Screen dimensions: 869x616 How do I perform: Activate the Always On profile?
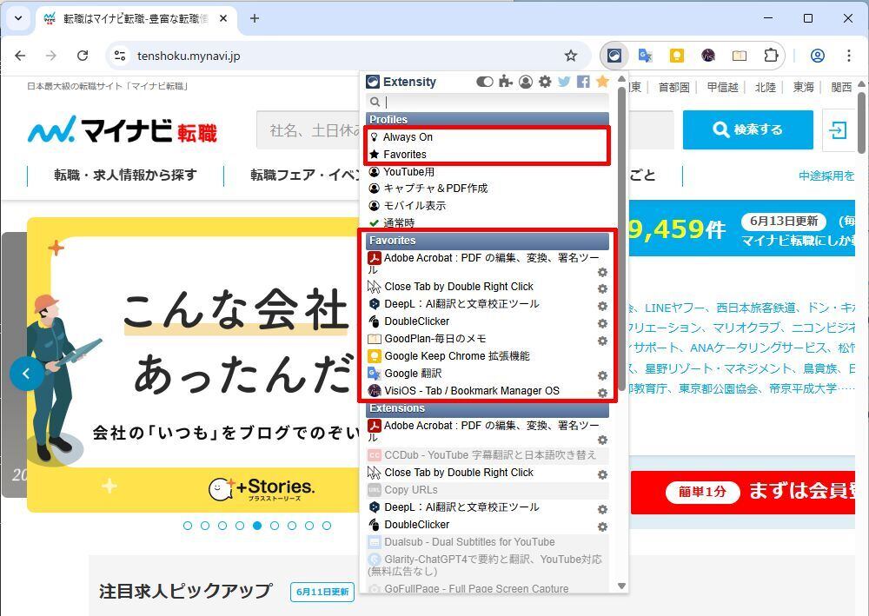coord(488,136)
